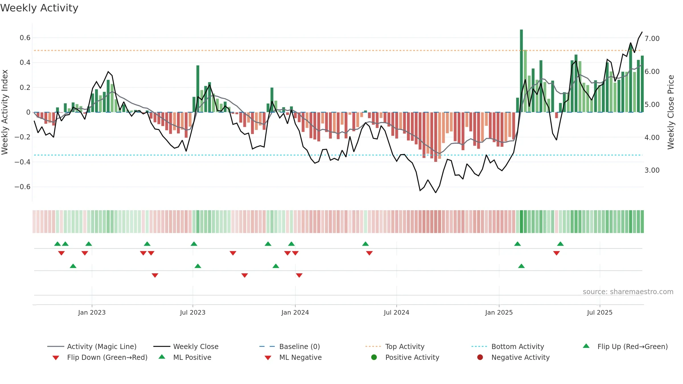683x384 pixels.
Task: Click the Jul 2023 axis label
Action: [193, 312]
